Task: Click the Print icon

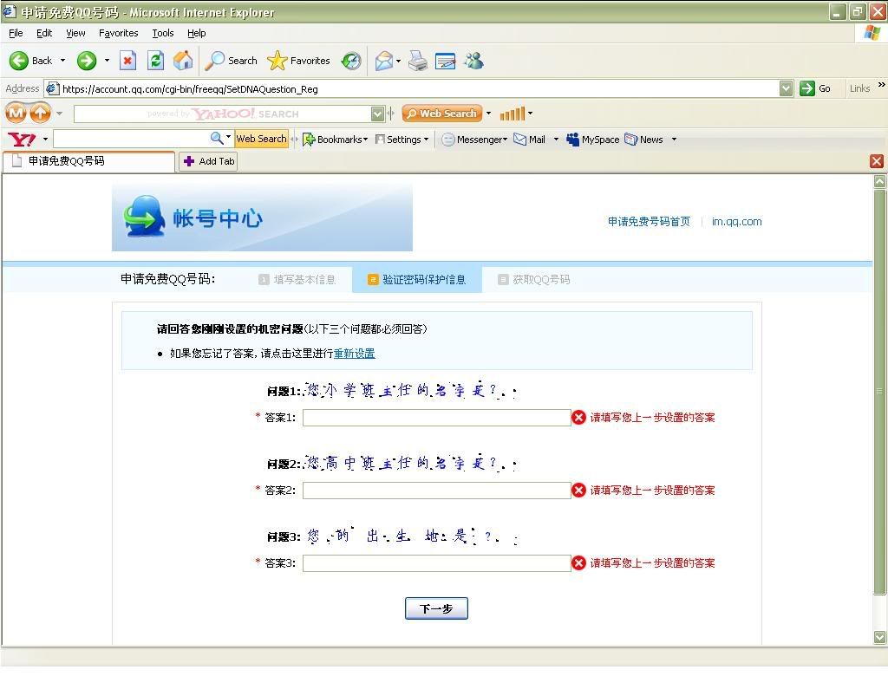Action: coord(418,61)
